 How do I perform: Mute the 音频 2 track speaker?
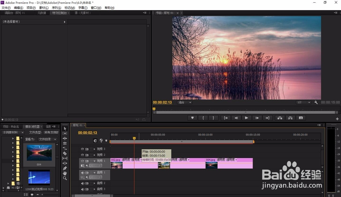[83, 183]
